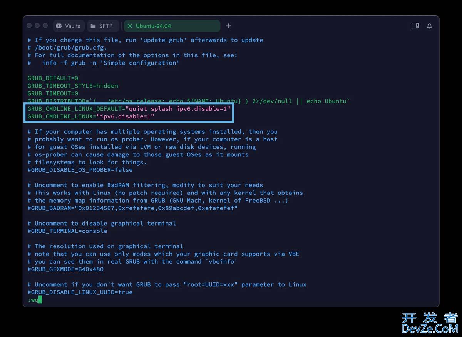
Task: Click GRUB_CMDLINE_LINUX_DEFAULT variable name
Action: pos(74,109)
